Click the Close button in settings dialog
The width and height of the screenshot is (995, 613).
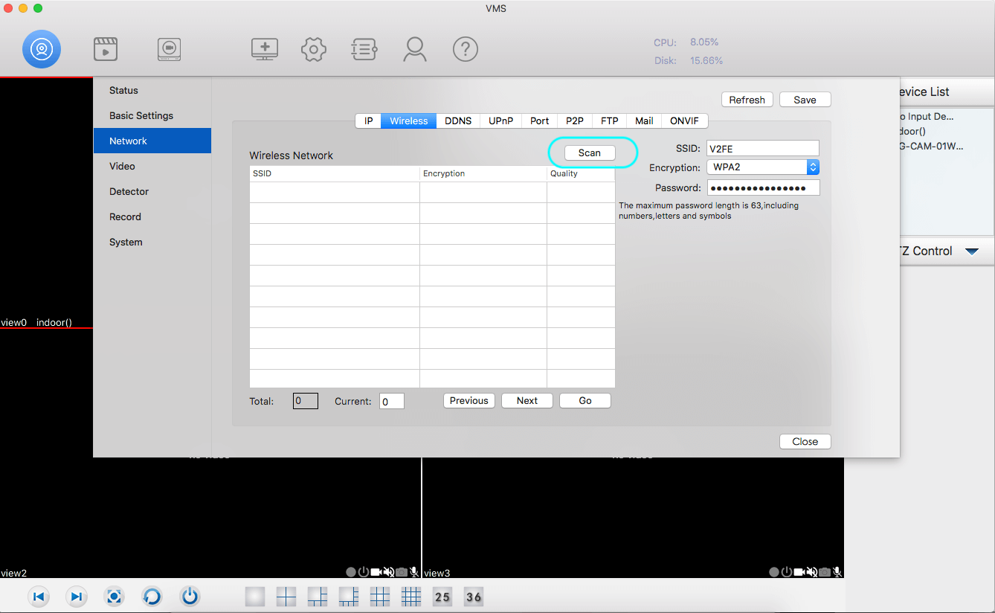pyautogui.click(x=805, y=441)
